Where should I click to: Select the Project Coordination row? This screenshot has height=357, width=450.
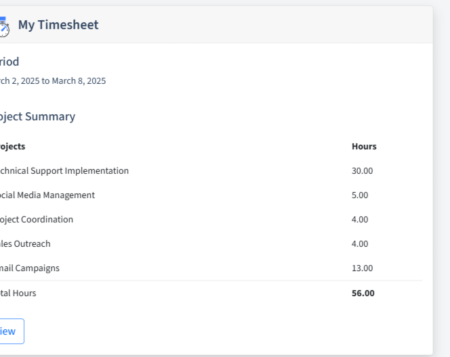click(211, 219)
